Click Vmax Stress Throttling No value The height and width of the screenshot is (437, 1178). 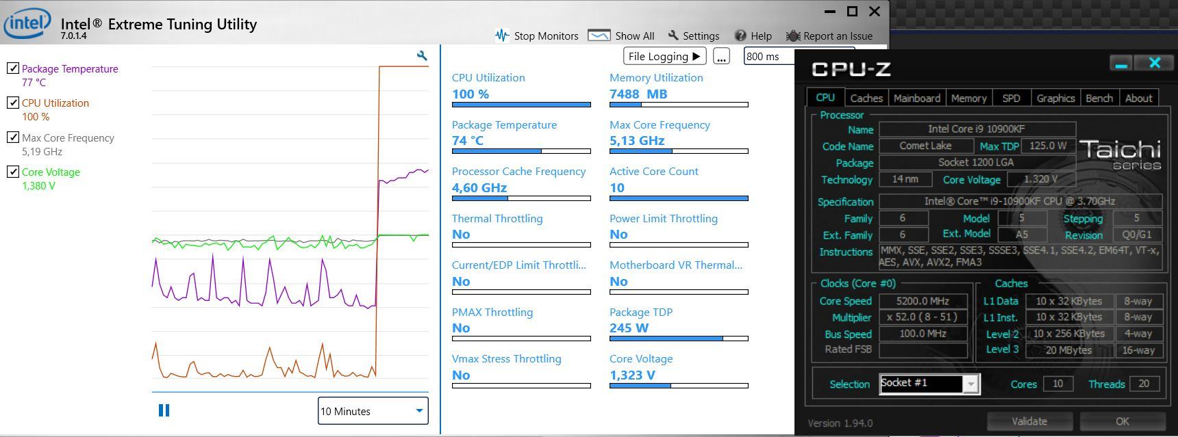(461, 375)
